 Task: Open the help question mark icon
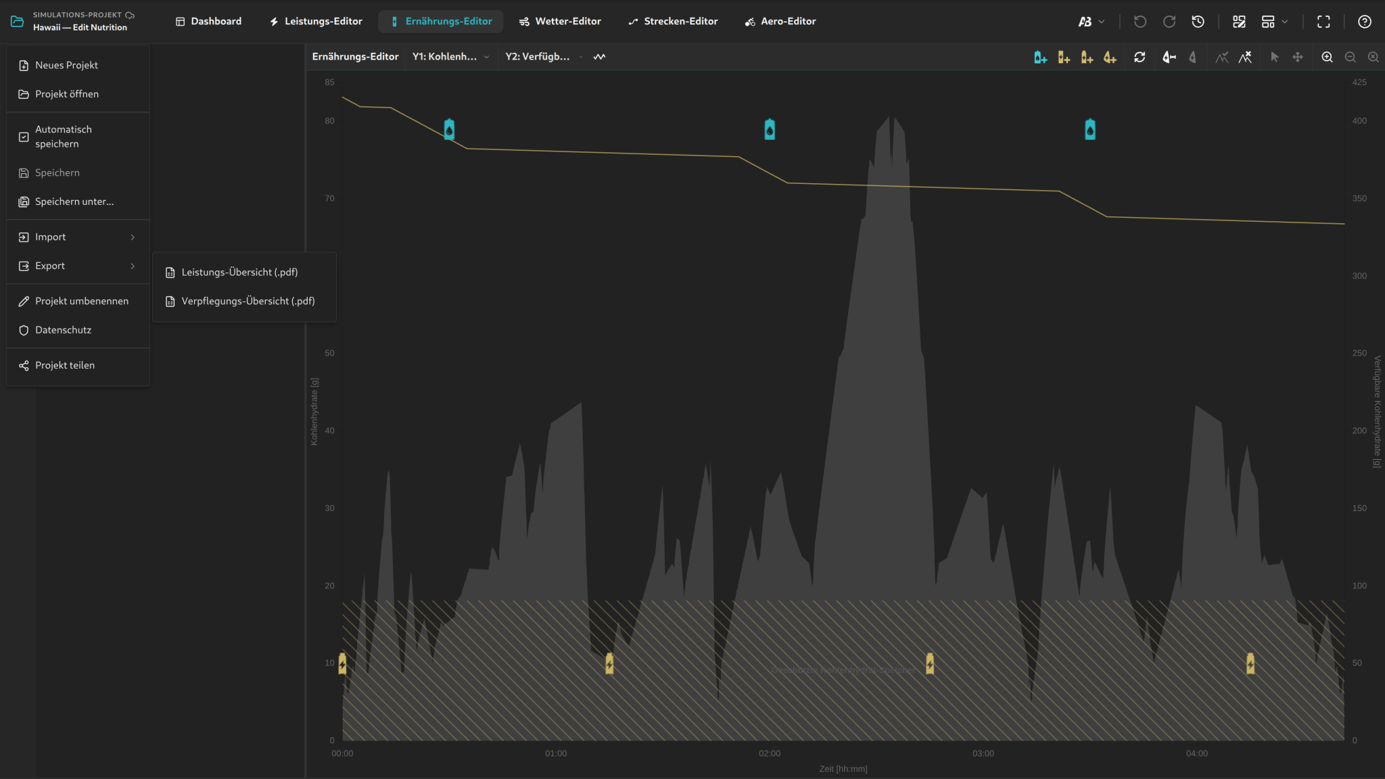pyautogui.click(x=1365, y=22)
